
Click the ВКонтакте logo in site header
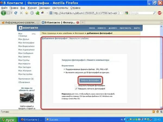(29, 28)
